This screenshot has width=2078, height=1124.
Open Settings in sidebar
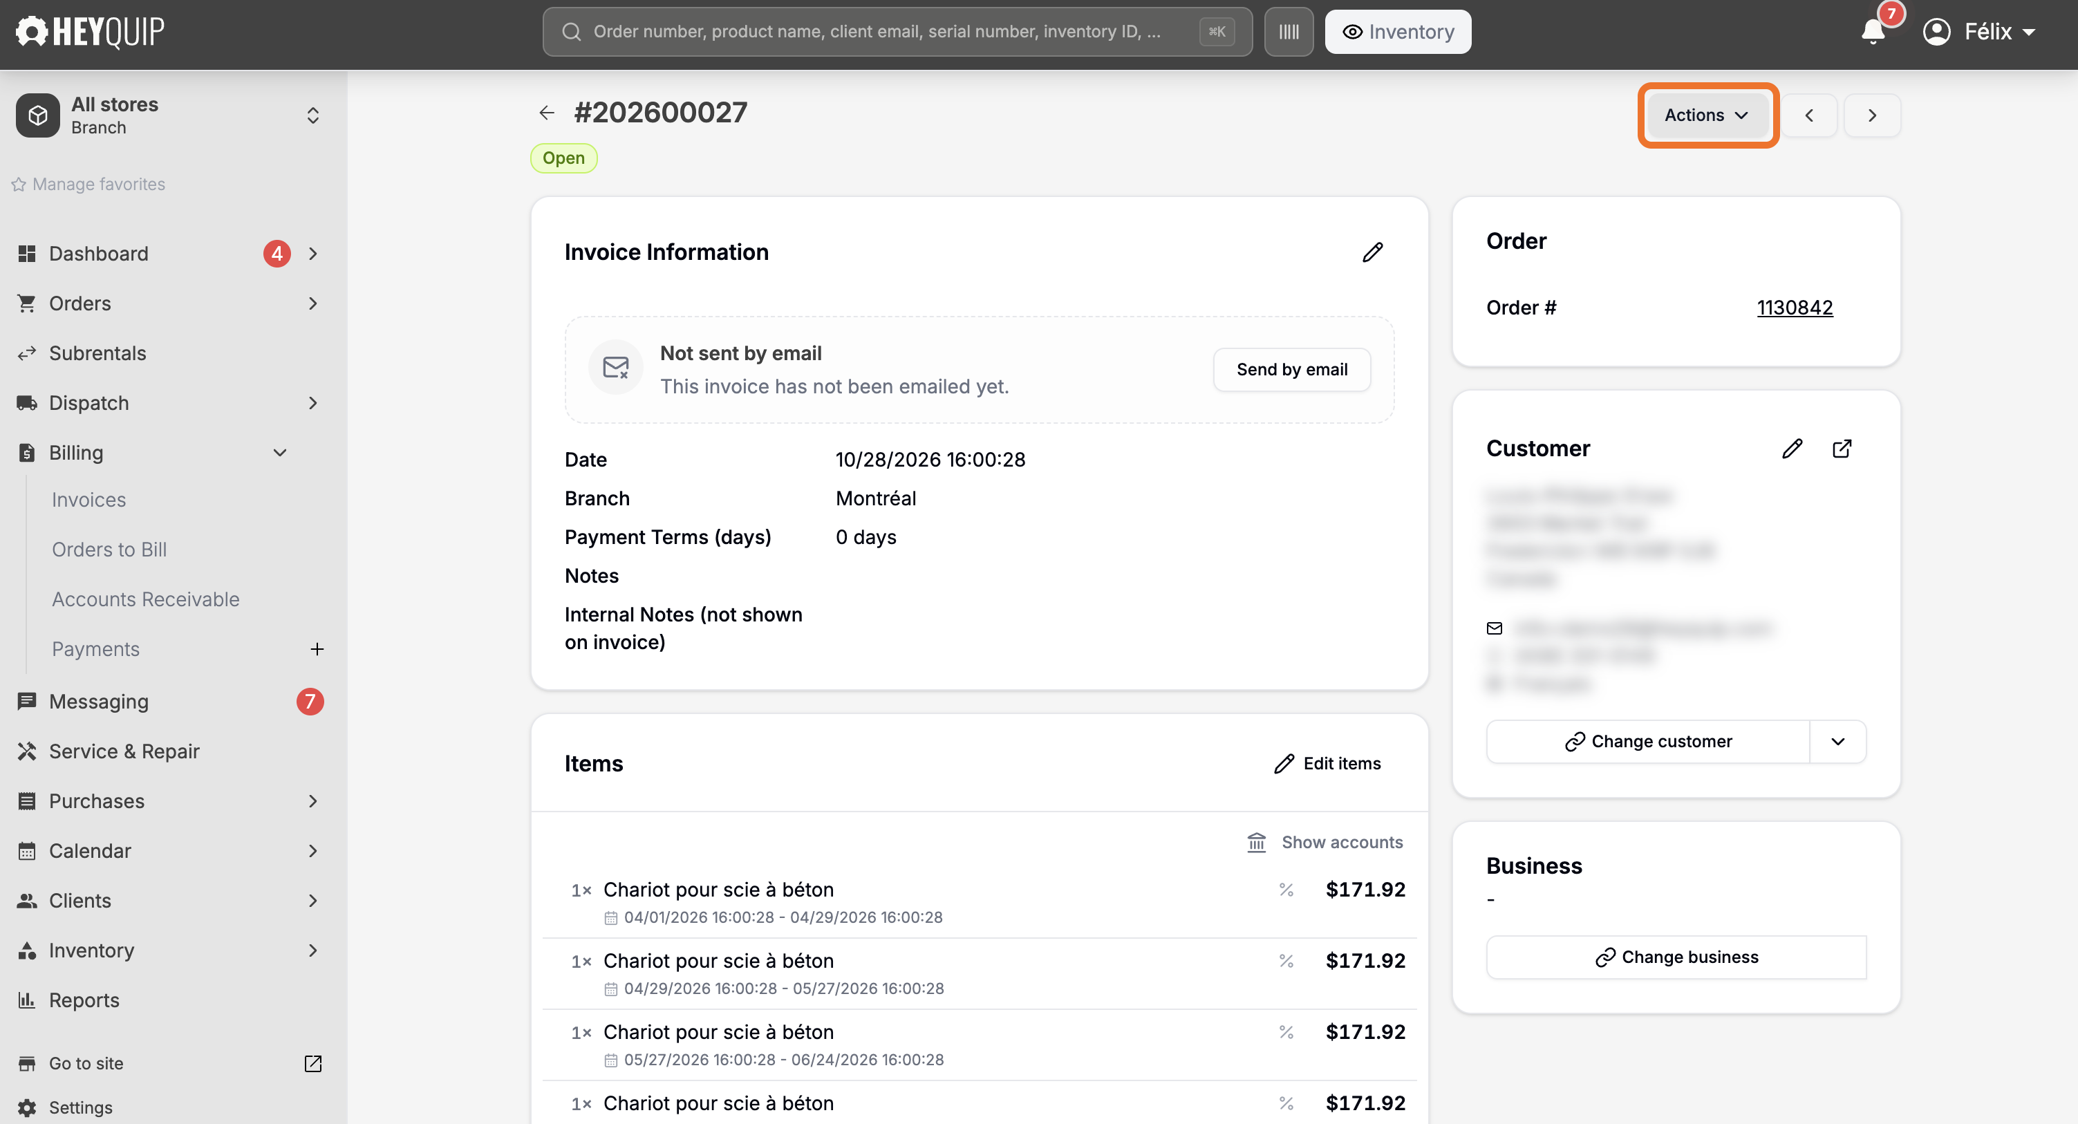(81, 1108)
